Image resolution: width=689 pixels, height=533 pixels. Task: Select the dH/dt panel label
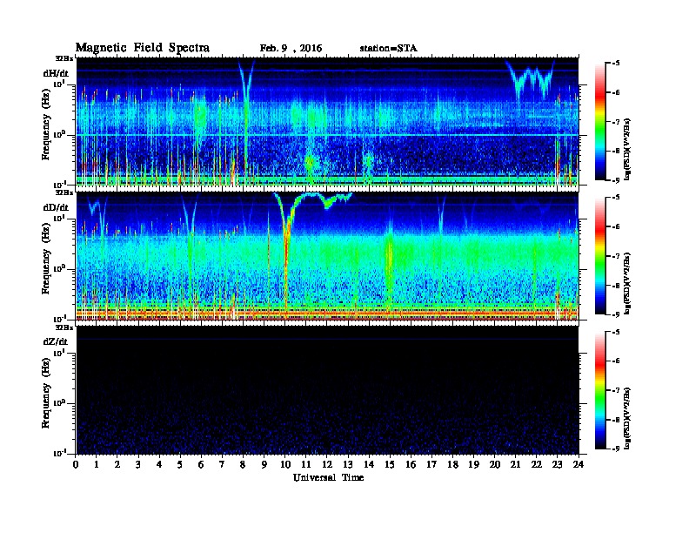pos(56,73)
